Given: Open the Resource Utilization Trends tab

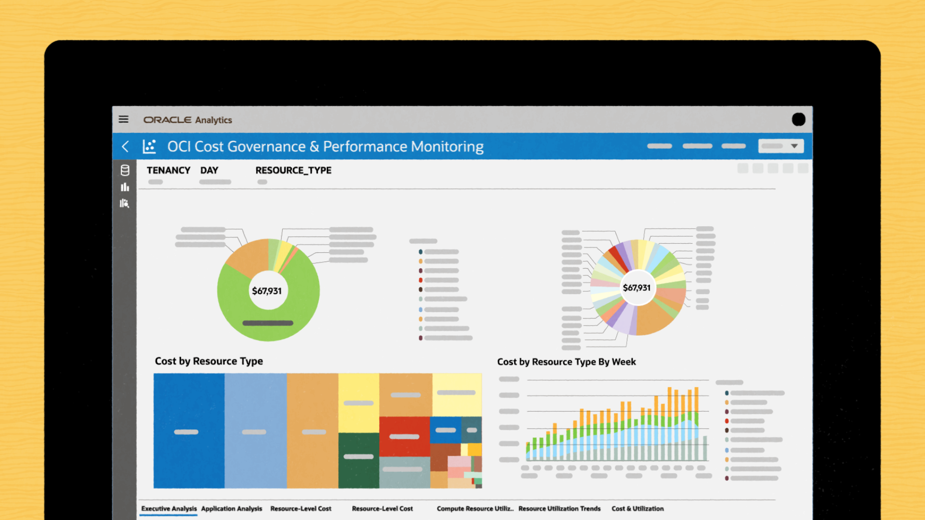Looking at the screenshot, I should (x=559, y=508).
